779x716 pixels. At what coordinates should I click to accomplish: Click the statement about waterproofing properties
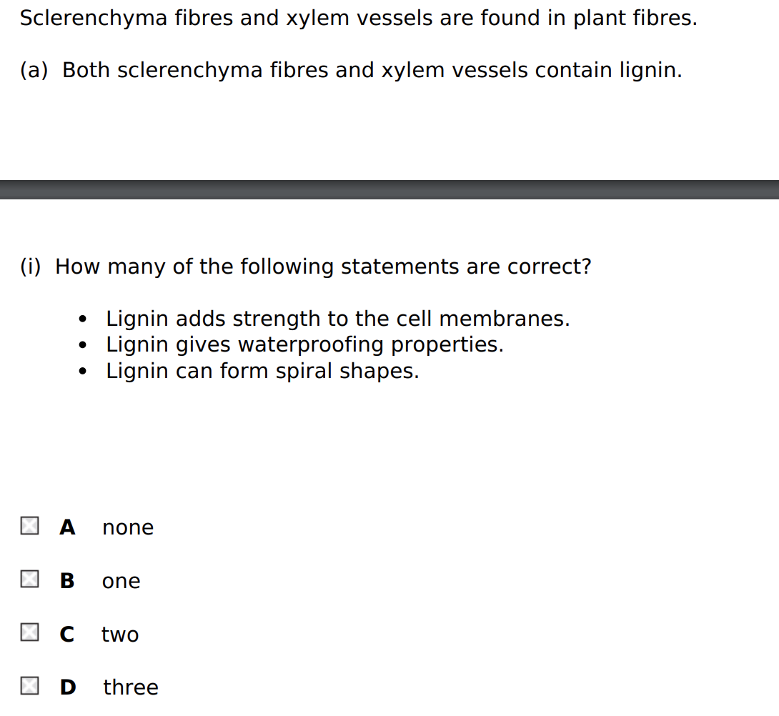tap(304, 344)
